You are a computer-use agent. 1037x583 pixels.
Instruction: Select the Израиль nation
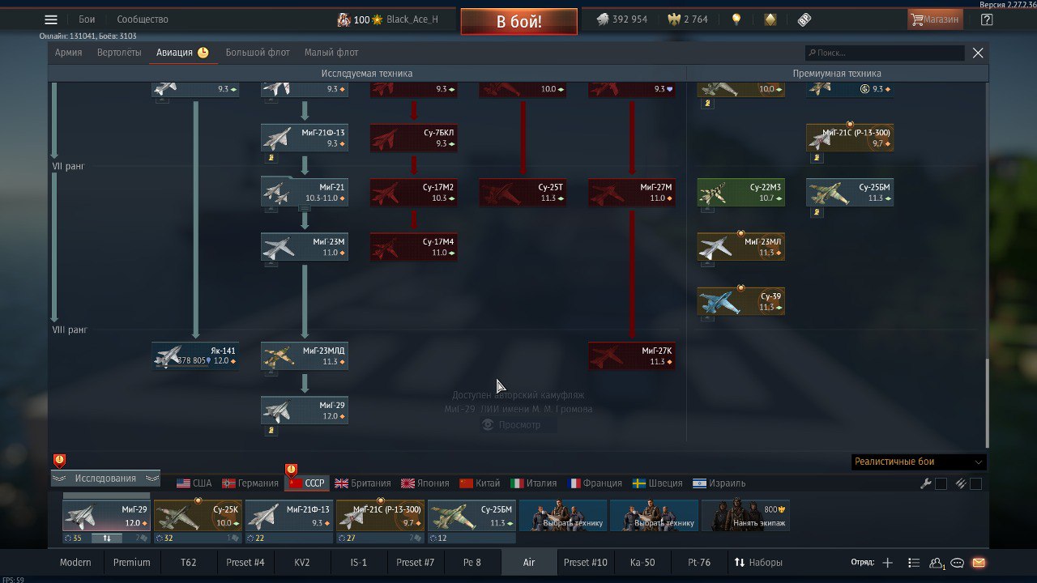click(719, 483)
